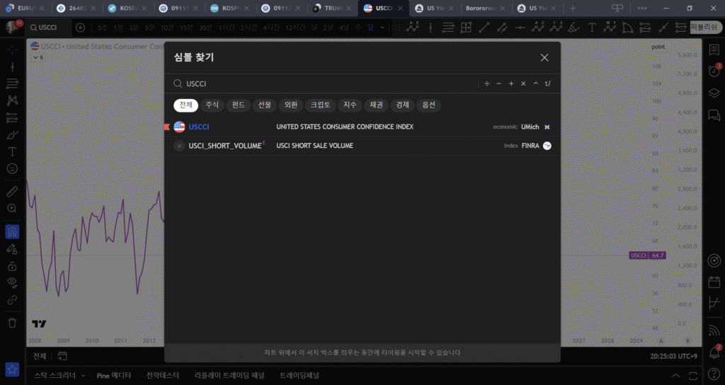Open the notification bell in right sidebar

coord(714,352)
